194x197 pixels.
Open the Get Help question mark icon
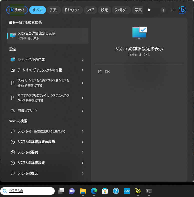pyautogui.click(x=116, y=191)
